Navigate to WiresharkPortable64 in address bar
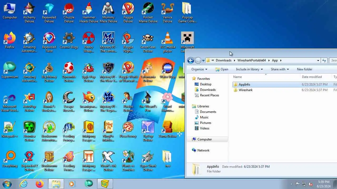 (x=251, y=60)
